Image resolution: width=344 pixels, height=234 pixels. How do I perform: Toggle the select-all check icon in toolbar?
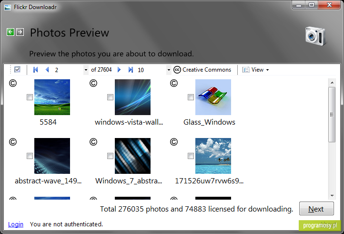[17, 70]
